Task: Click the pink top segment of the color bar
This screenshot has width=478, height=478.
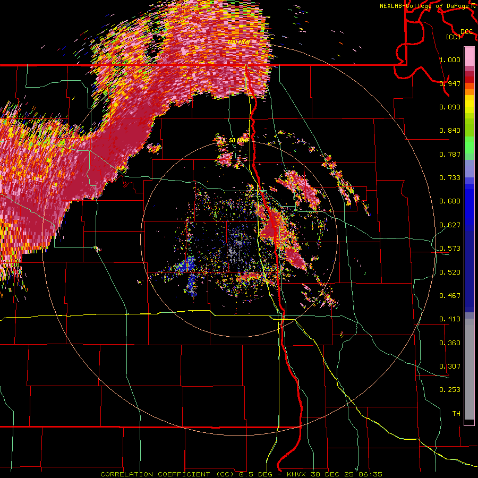Action: (x=469, y=56)
